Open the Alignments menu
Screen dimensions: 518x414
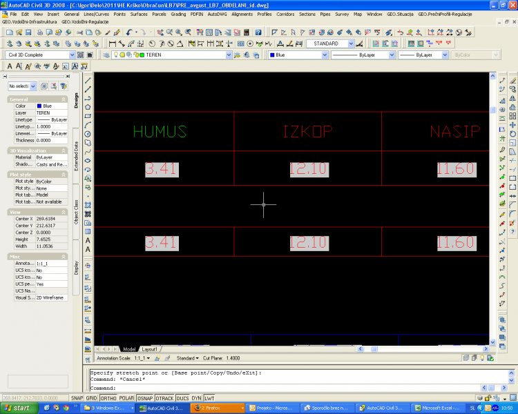point(242,14)
